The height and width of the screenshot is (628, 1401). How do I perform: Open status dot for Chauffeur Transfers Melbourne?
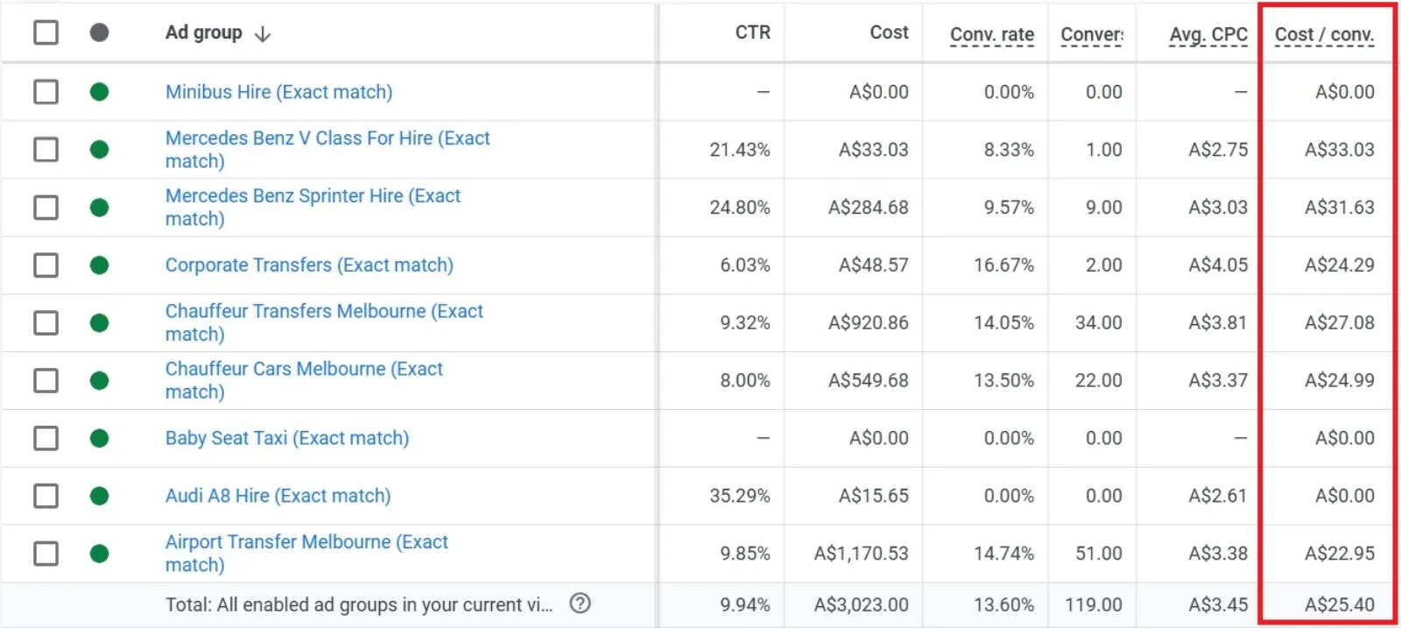[99, 322]
